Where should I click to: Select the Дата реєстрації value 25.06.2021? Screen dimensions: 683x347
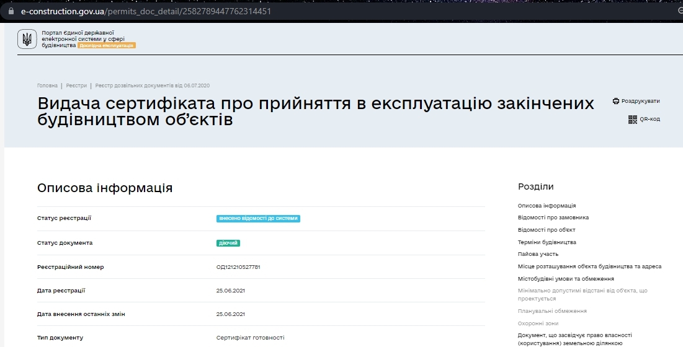click(x=230, y=291)
